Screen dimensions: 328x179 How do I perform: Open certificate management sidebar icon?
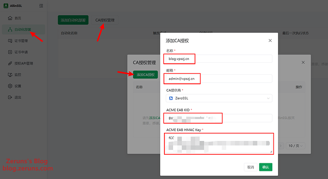tap(10, 40)
